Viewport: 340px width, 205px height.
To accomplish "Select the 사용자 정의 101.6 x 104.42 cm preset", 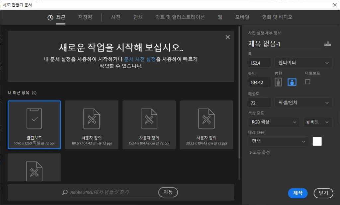I will point(92,125).
